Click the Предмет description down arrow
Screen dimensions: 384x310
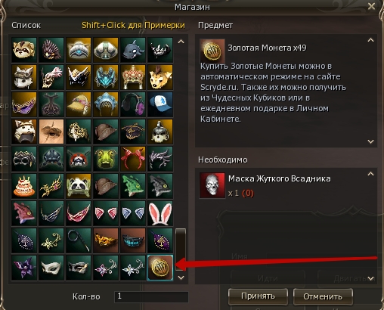[370, 141]
